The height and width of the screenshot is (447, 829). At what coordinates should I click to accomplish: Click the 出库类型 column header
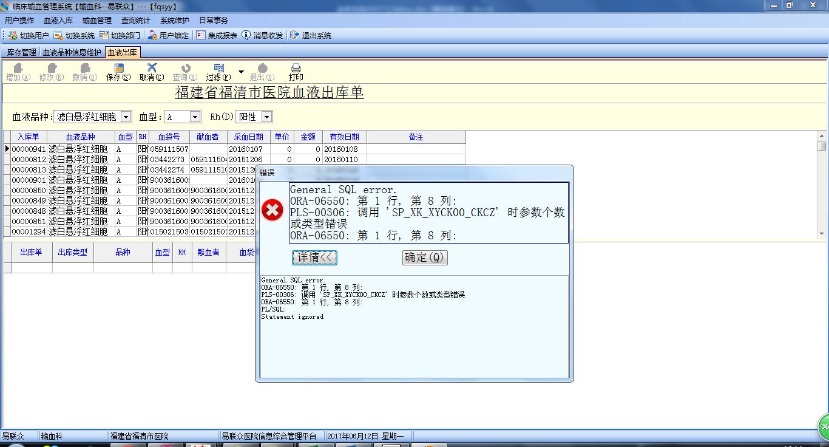coord(73,252)
